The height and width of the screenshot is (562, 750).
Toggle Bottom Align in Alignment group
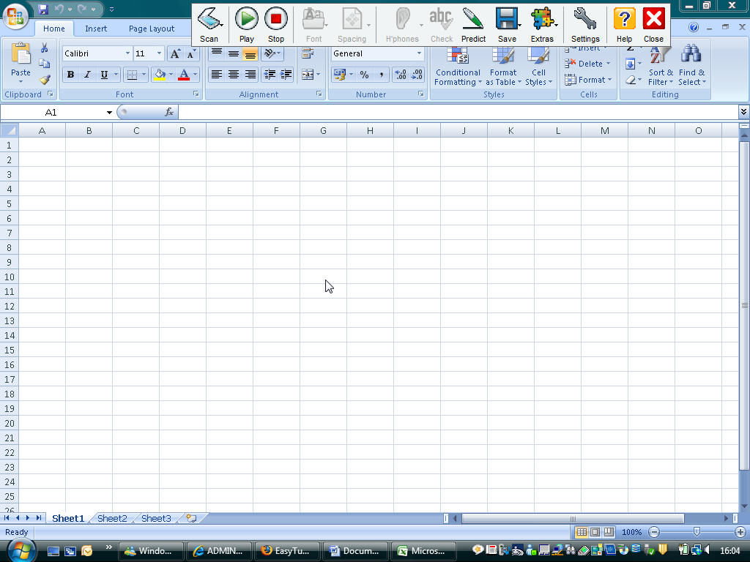click(x=250, y=53)
